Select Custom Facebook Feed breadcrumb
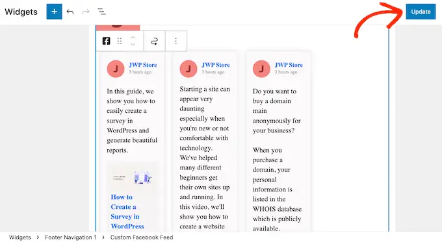 tap(142, 237)
